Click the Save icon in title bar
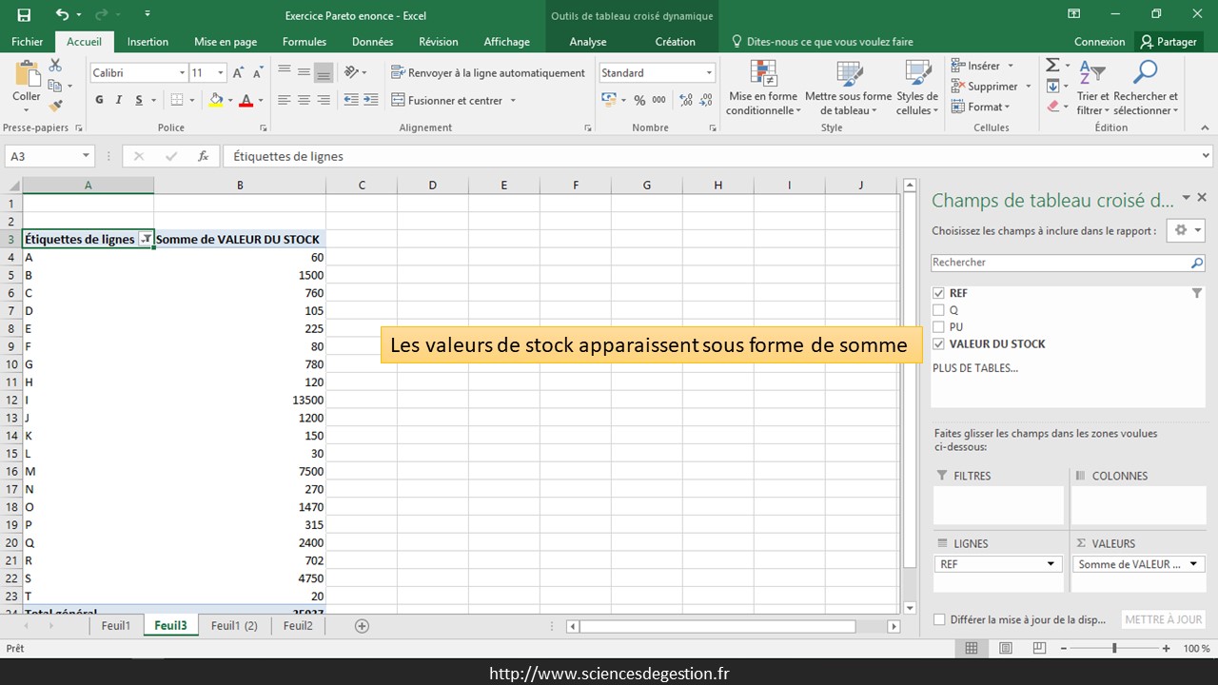1218x685 pixels. tap(24, 14)
